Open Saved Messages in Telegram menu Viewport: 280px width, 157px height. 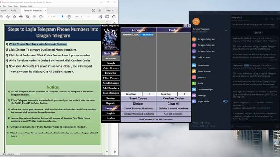coord(206,89)
